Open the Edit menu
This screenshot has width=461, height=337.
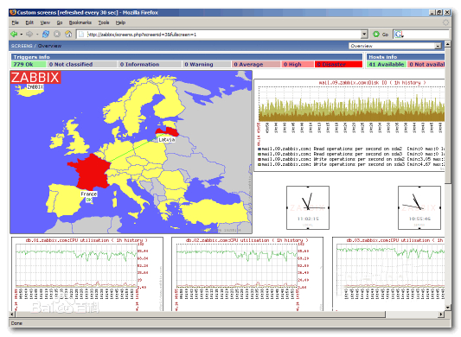coord(29,22)
